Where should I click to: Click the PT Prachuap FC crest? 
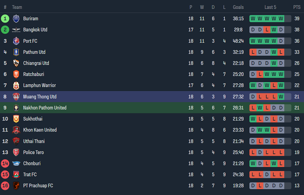pos(16,186)
